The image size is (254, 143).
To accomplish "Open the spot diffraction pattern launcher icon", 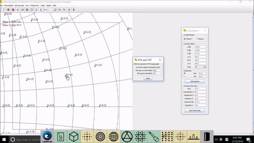I will pyautogui.click(x=87, y=137).
